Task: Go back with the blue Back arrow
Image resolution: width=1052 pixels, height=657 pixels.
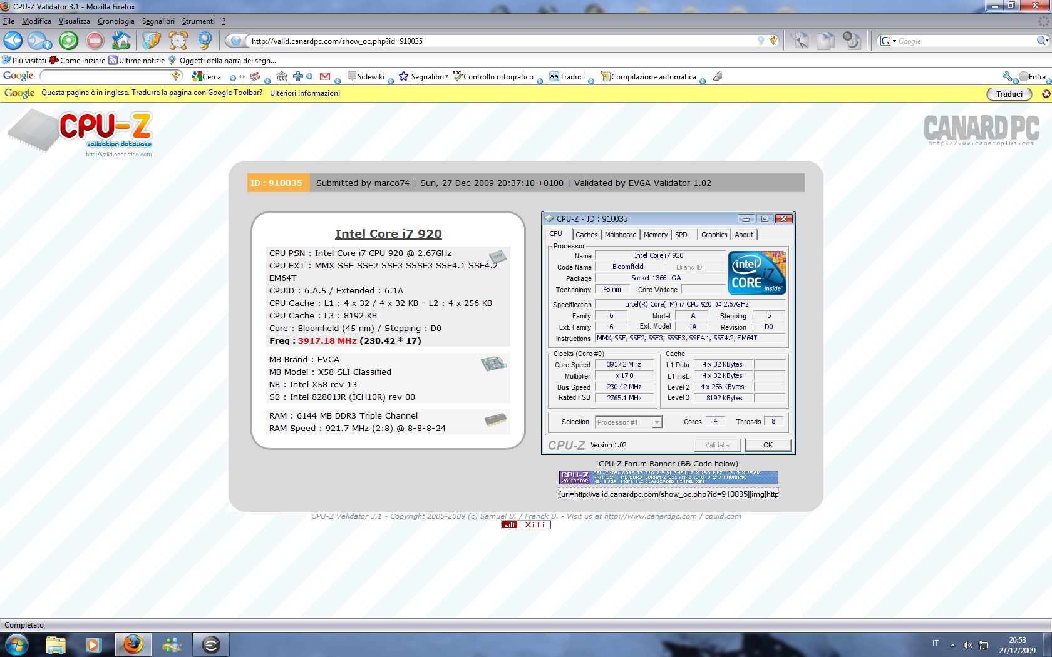Action: [x=13, y=41]
